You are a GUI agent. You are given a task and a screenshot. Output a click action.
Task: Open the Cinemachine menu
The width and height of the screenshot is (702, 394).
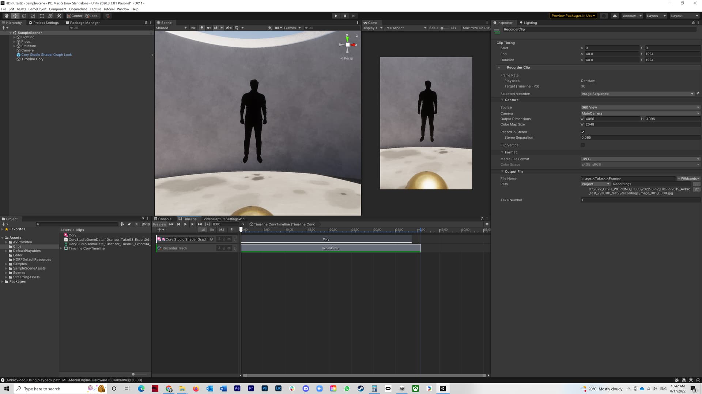click(78, 9)
